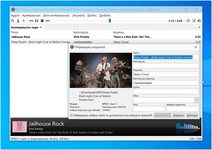Click the Άλμπουμ column header
The width and height of the screenshot is (212, 150).
119,32
